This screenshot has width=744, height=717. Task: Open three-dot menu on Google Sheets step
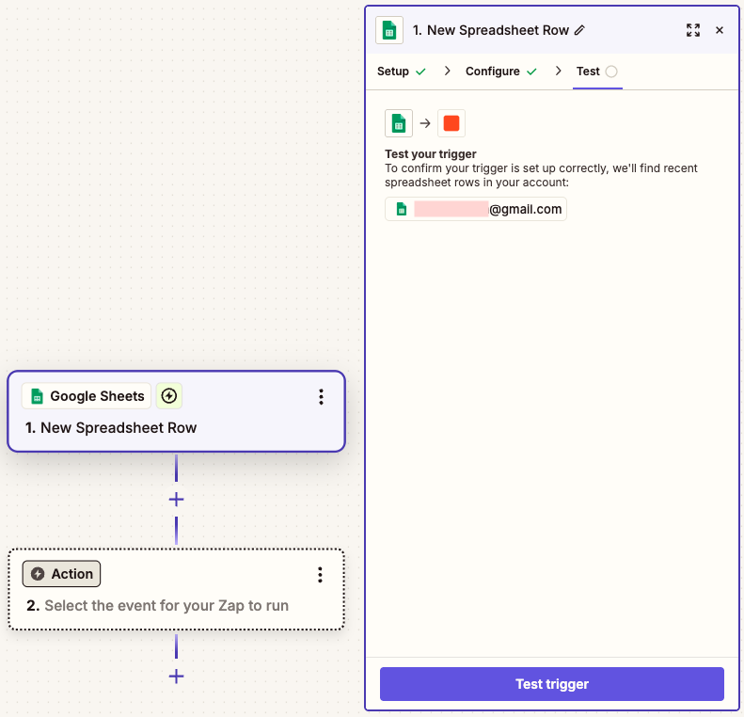[x=322, y=397]
